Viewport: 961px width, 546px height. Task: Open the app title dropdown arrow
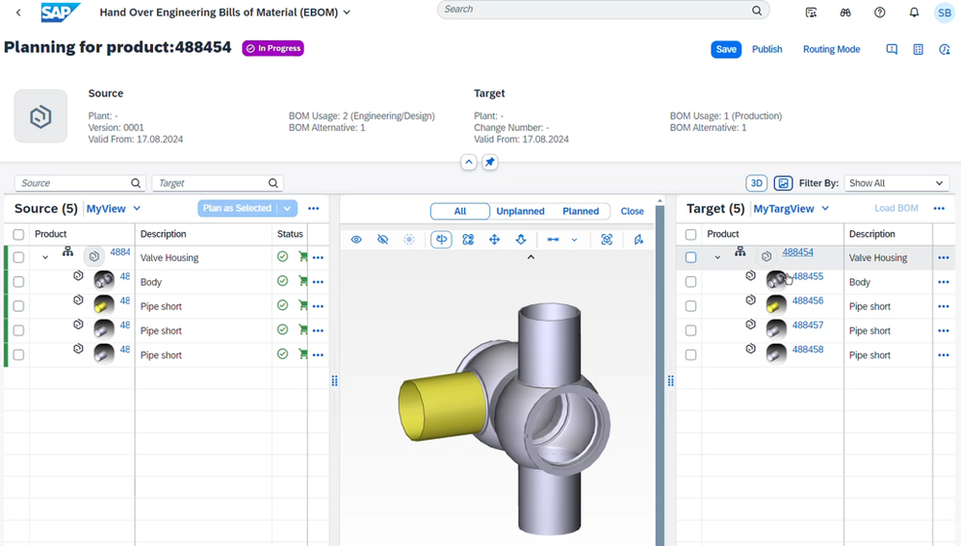pos(347,13)
